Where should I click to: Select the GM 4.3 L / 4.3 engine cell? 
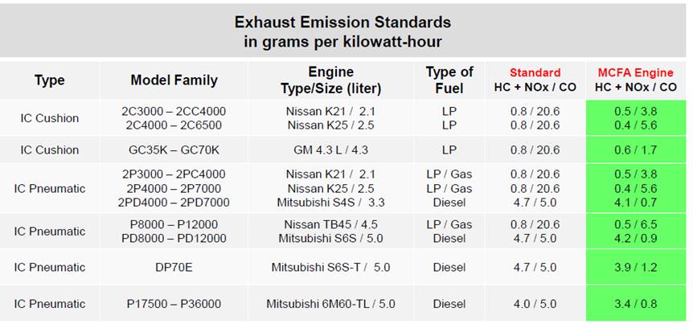330,150
